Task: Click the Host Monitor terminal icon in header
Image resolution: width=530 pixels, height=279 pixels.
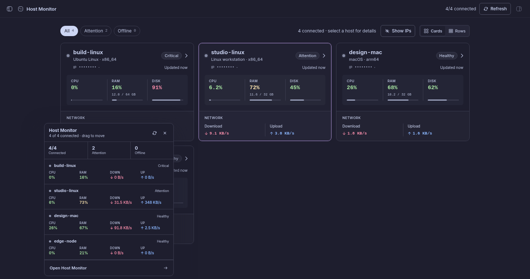Action: coord(21,9)
